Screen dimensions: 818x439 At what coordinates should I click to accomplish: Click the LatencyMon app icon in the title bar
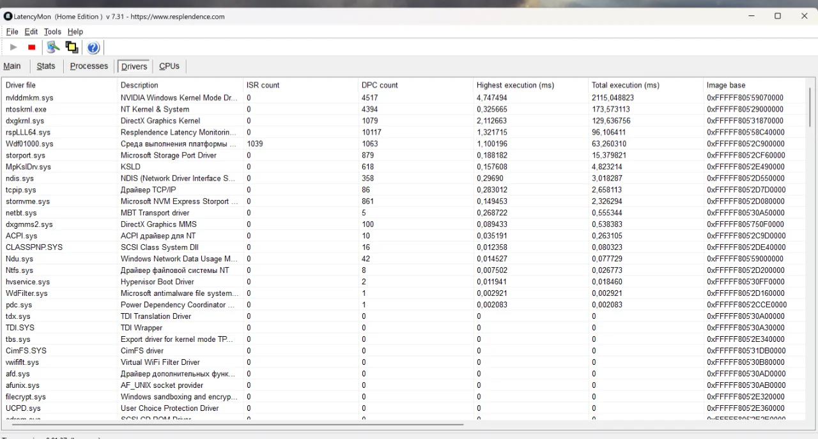[8, 16]
